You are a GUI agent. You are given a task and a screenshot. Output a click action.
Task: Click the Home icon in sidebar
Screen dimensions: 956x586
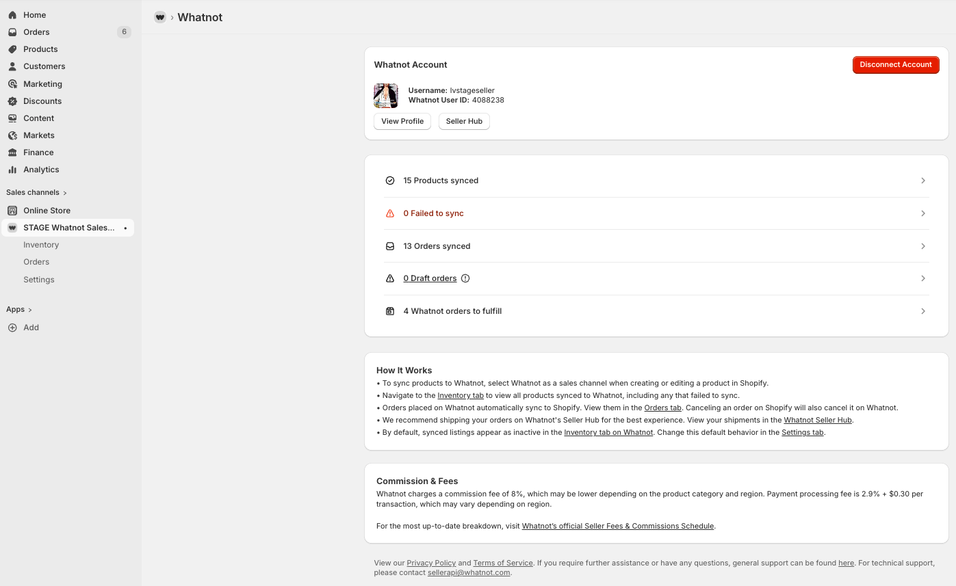pos(12,15)
